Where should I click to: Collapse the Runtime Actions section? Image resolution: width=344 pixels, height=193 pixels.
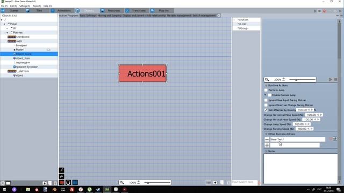(266, 85)
